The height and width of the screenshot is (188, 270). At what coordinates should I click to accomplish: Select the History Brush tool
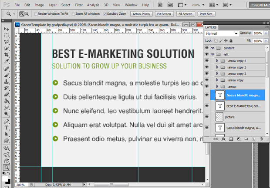[7, 88]
